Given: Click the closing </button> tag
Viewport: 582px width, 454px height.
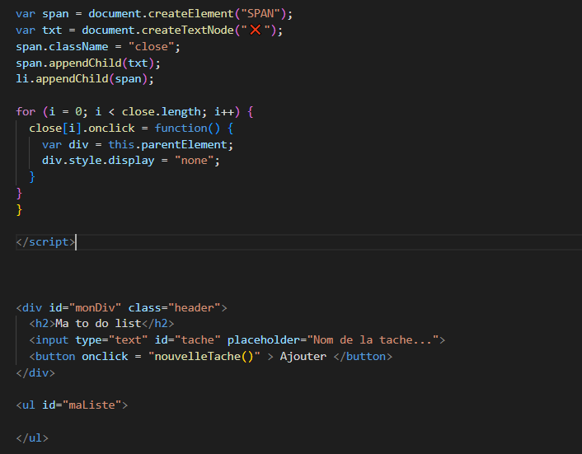Looking at the screenshot, I should (x=363, y=356).
